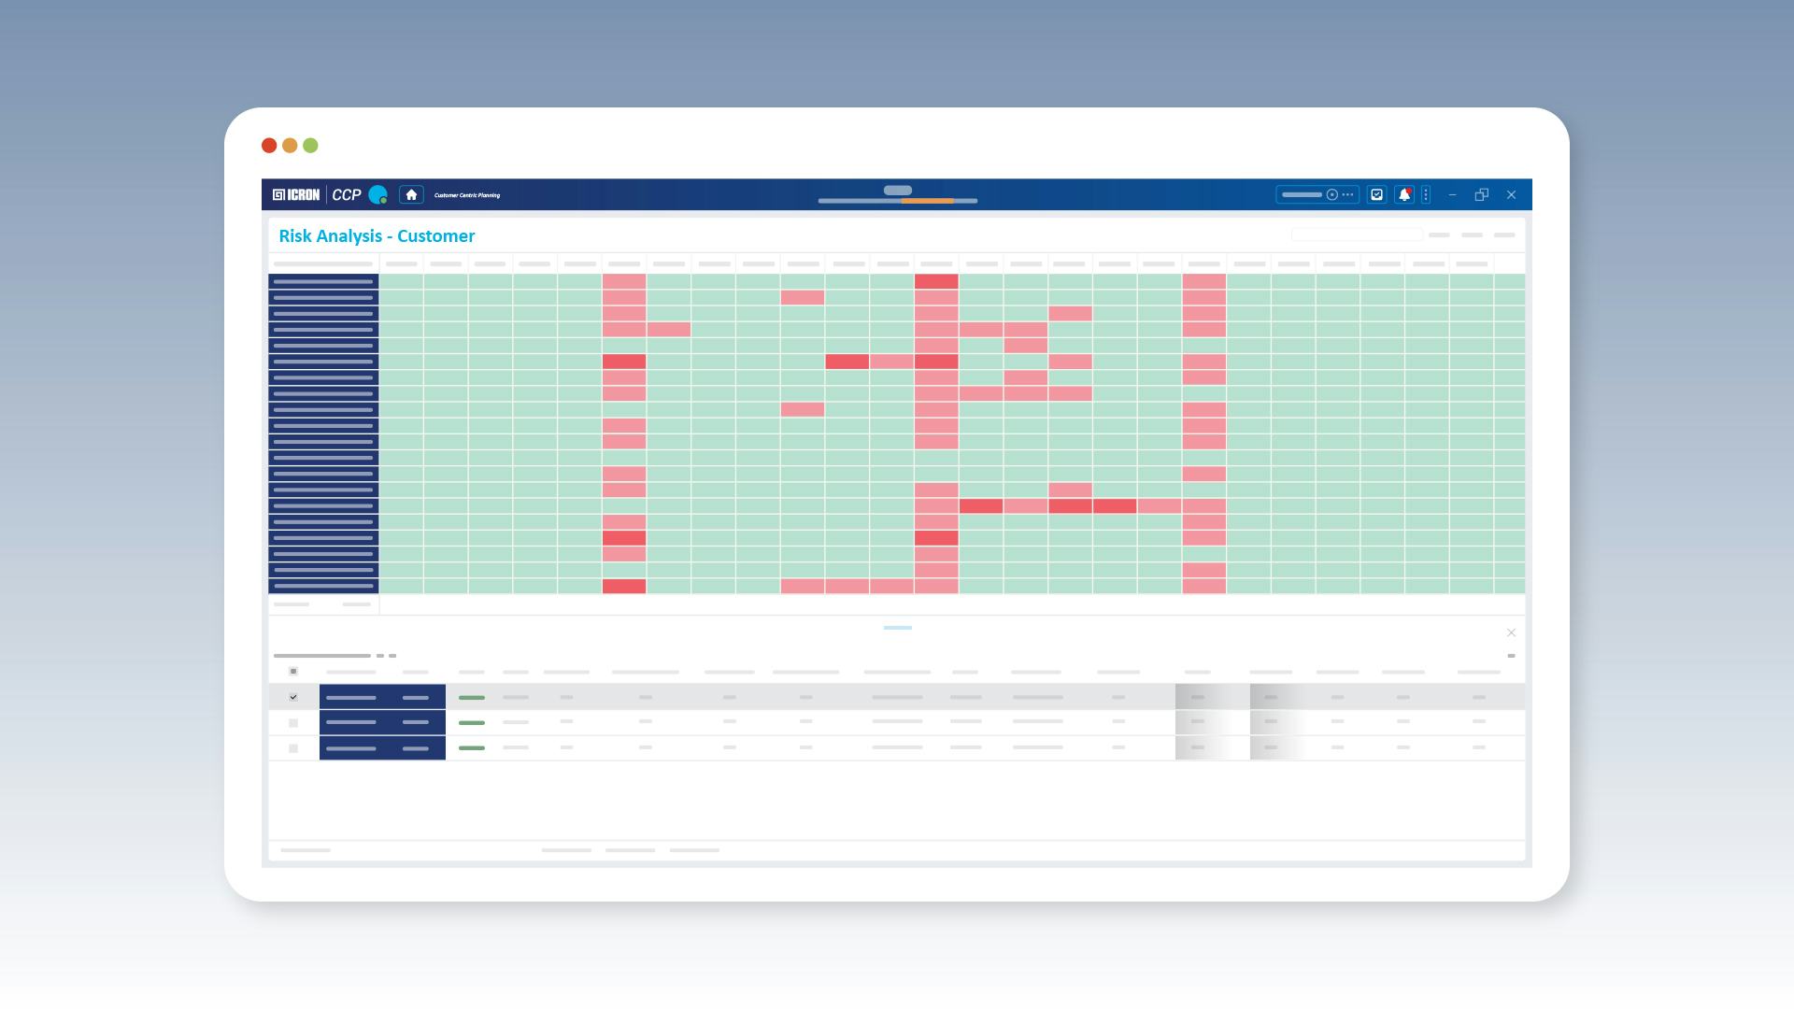The height and width of the screenshot is (1009, 1794).
Task: Click the Customer Centric Planning label
Action: [x=467, y=195]
